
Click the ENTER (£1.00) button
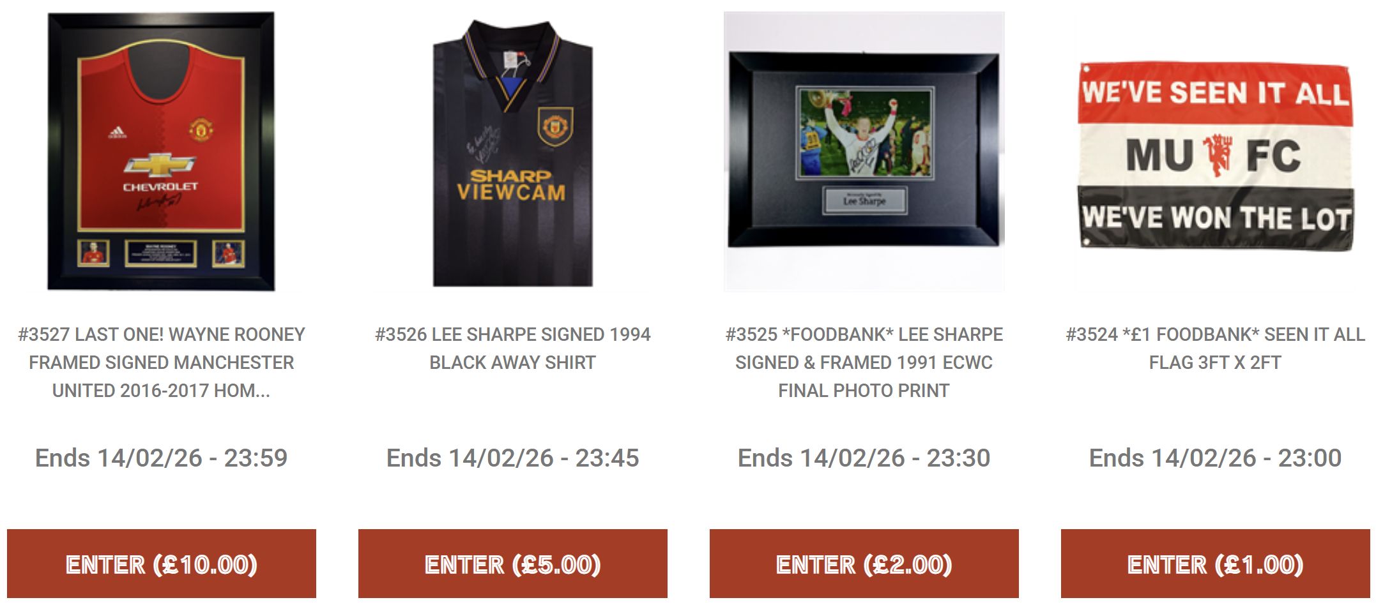click(1215, 564)
